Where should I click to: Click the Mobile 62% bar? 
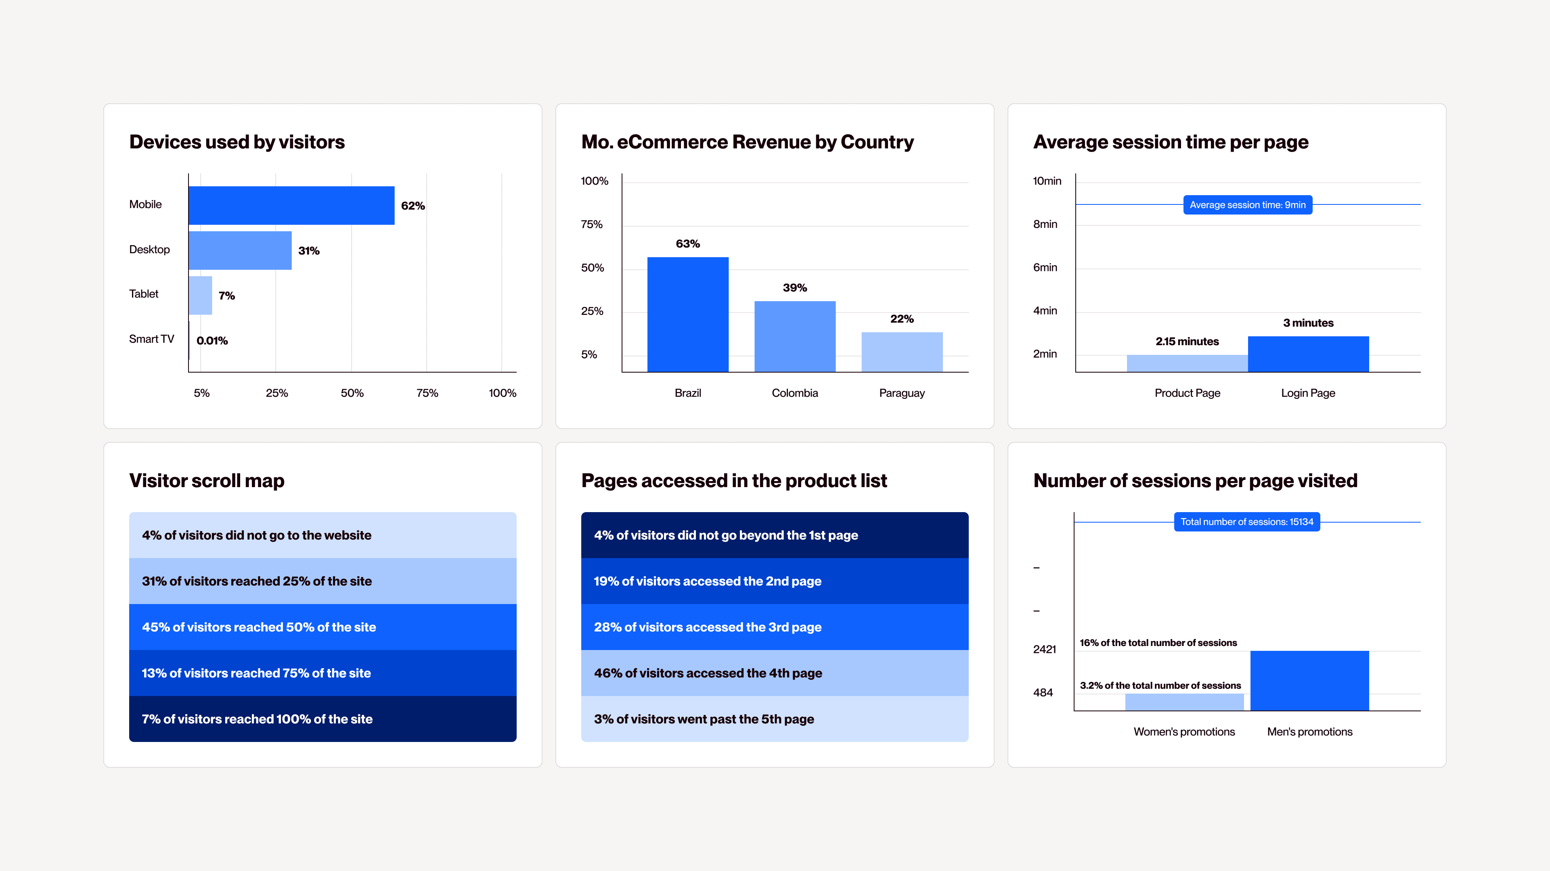click(x=291, y=206)
